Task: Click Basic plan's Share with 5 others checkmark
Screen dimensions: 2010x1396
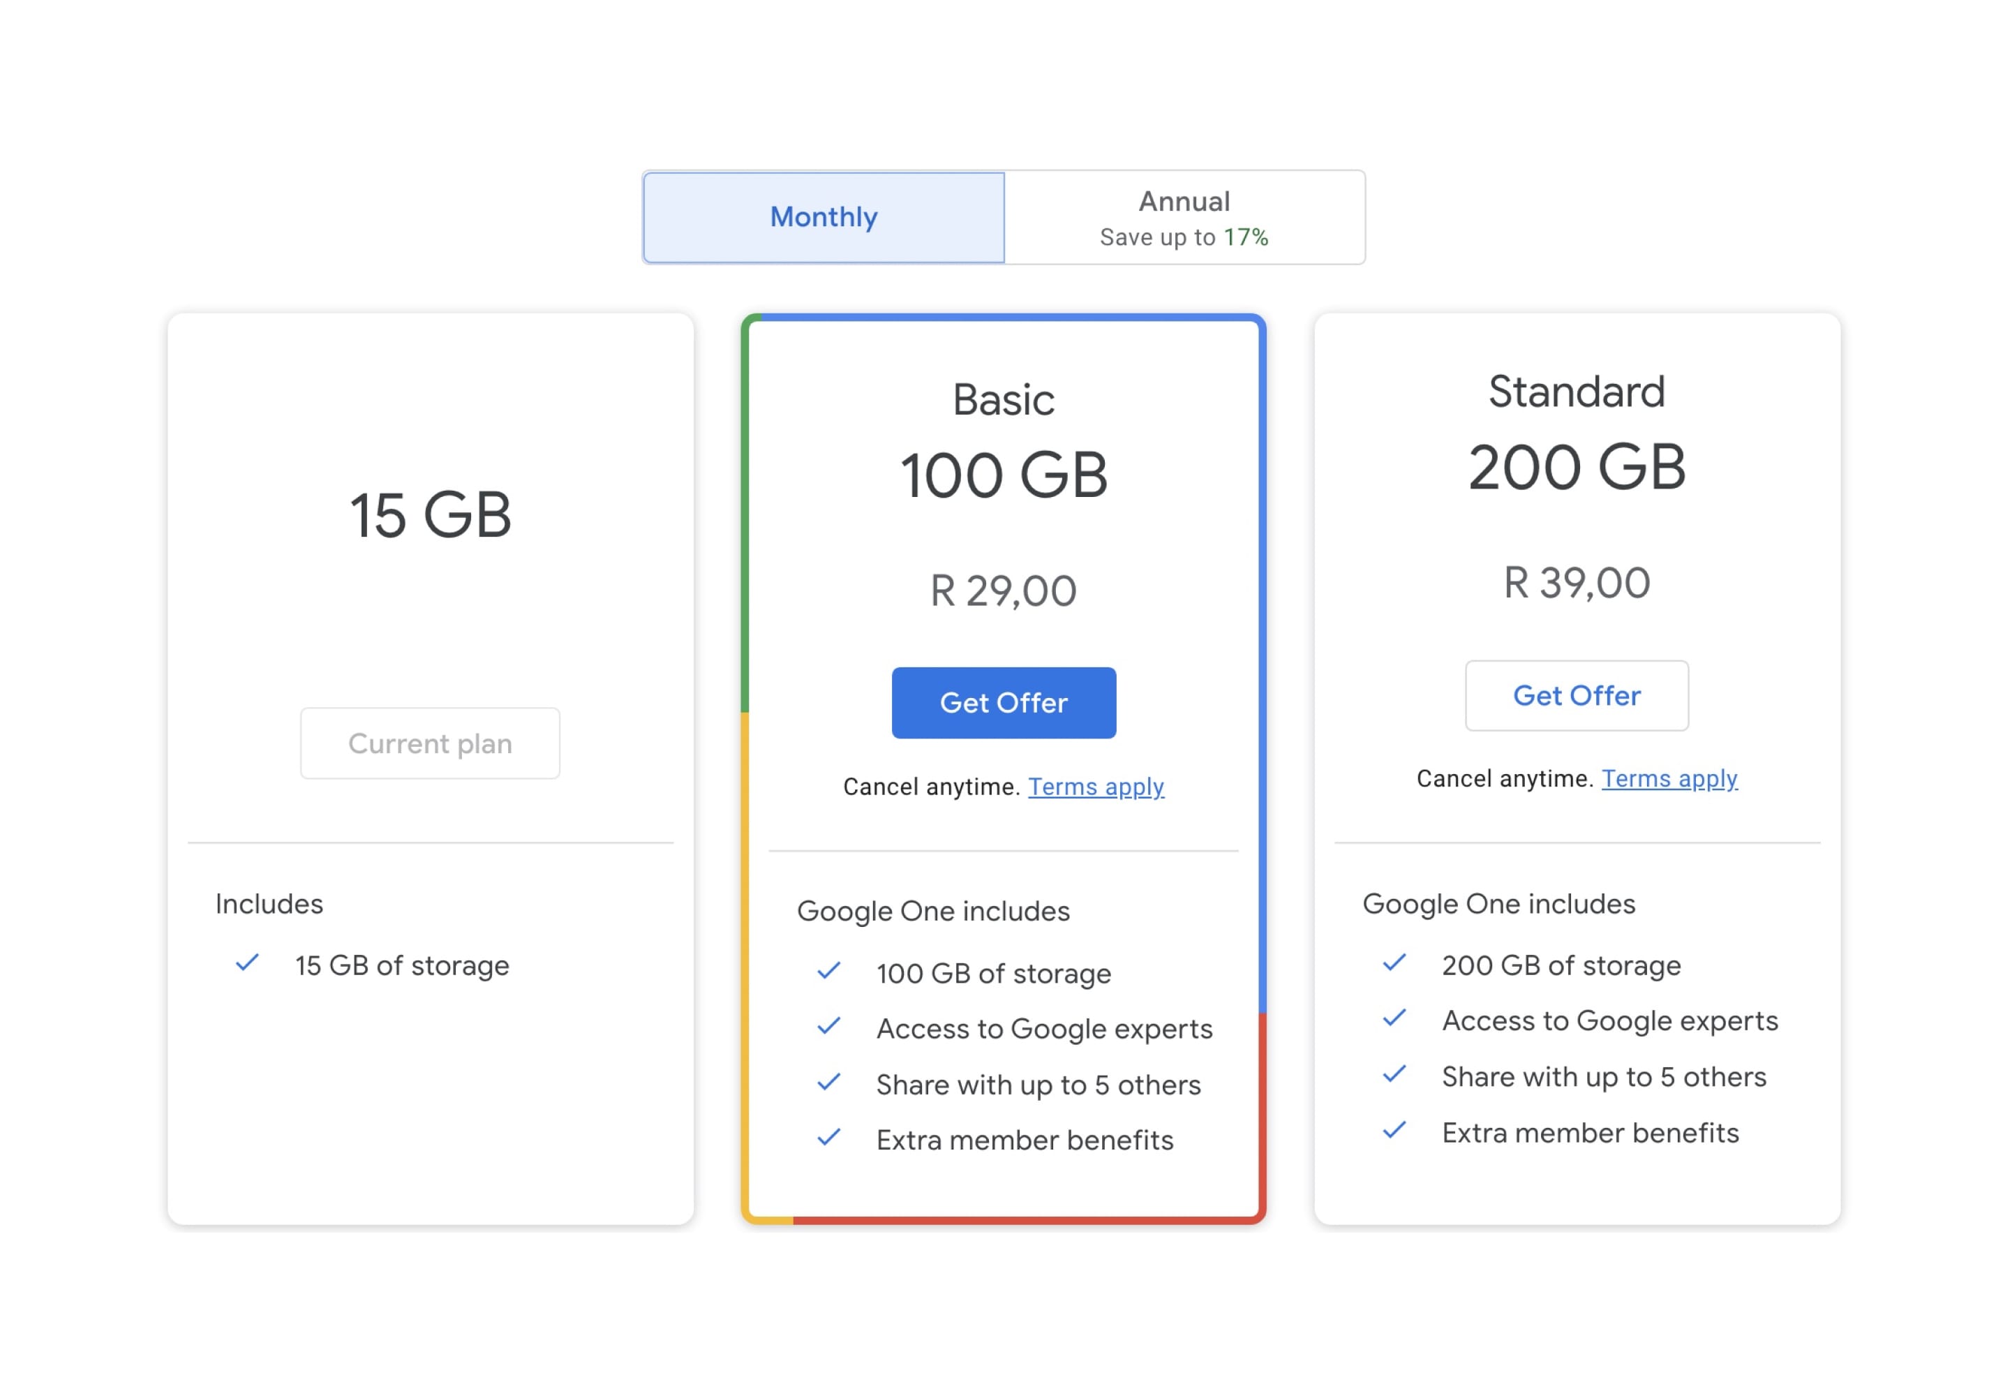Action: click(828, 1082)
